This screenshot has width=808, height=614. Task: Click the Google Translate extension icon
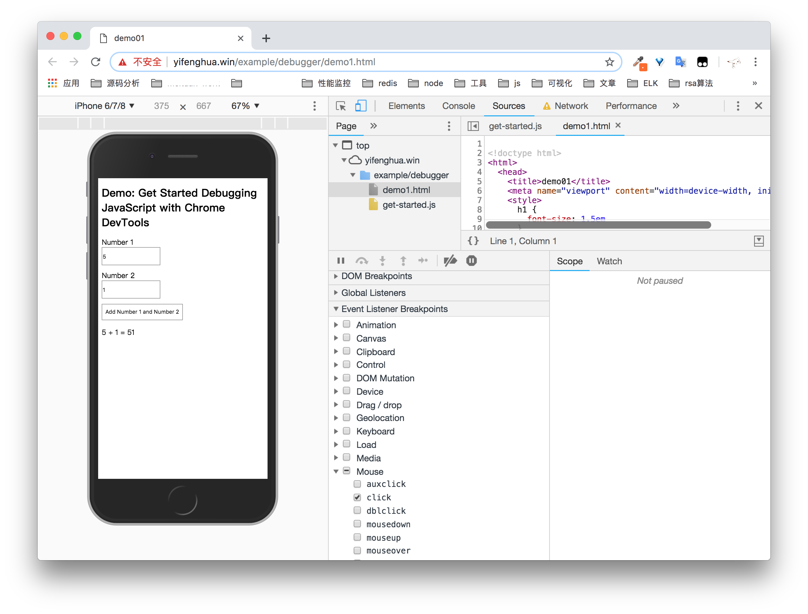tap(680, 62)
